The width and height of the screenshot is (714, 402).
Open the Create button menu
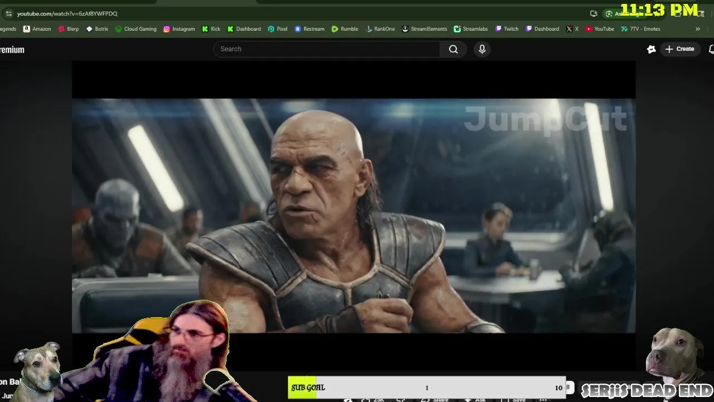(679, 49)
